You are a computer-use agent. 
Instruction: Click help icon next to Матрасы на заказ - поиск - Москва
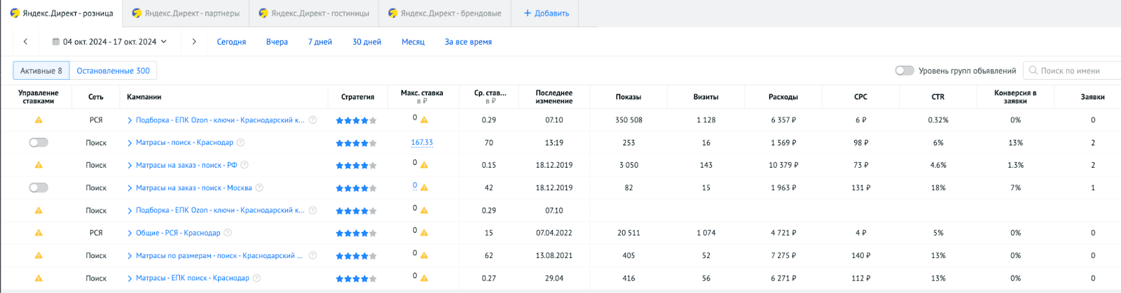pyautogui.click(x=259, y=188)
